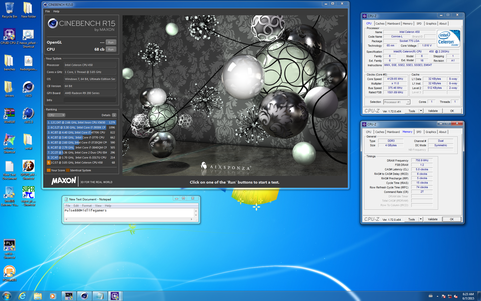This screenshot has height=301, width=481.
Task: Open Tools dropdown arrow in upper CPU-Z
Action: click(x=421, y=111)
